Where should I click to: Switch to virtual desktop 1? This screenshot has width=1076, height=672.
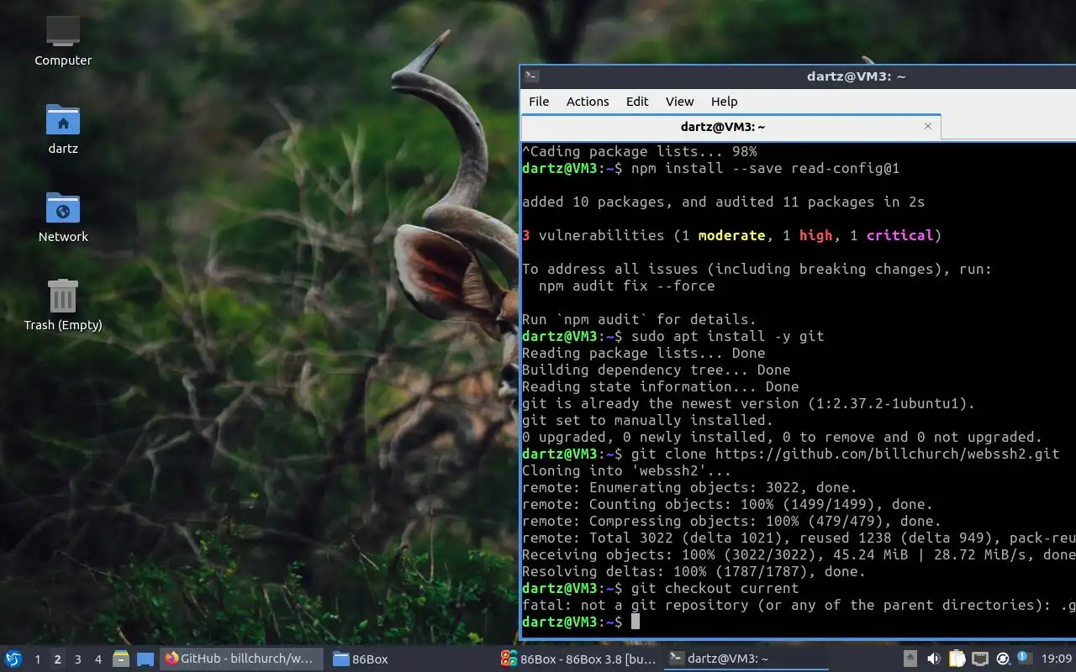[x=37, y=659]
